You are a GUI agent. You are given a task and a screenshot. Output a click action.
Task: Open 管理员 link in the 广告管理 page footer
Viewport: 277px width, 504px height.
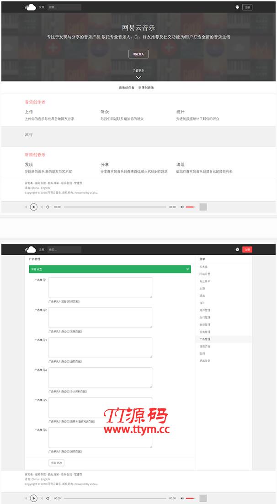pos(78,474)
